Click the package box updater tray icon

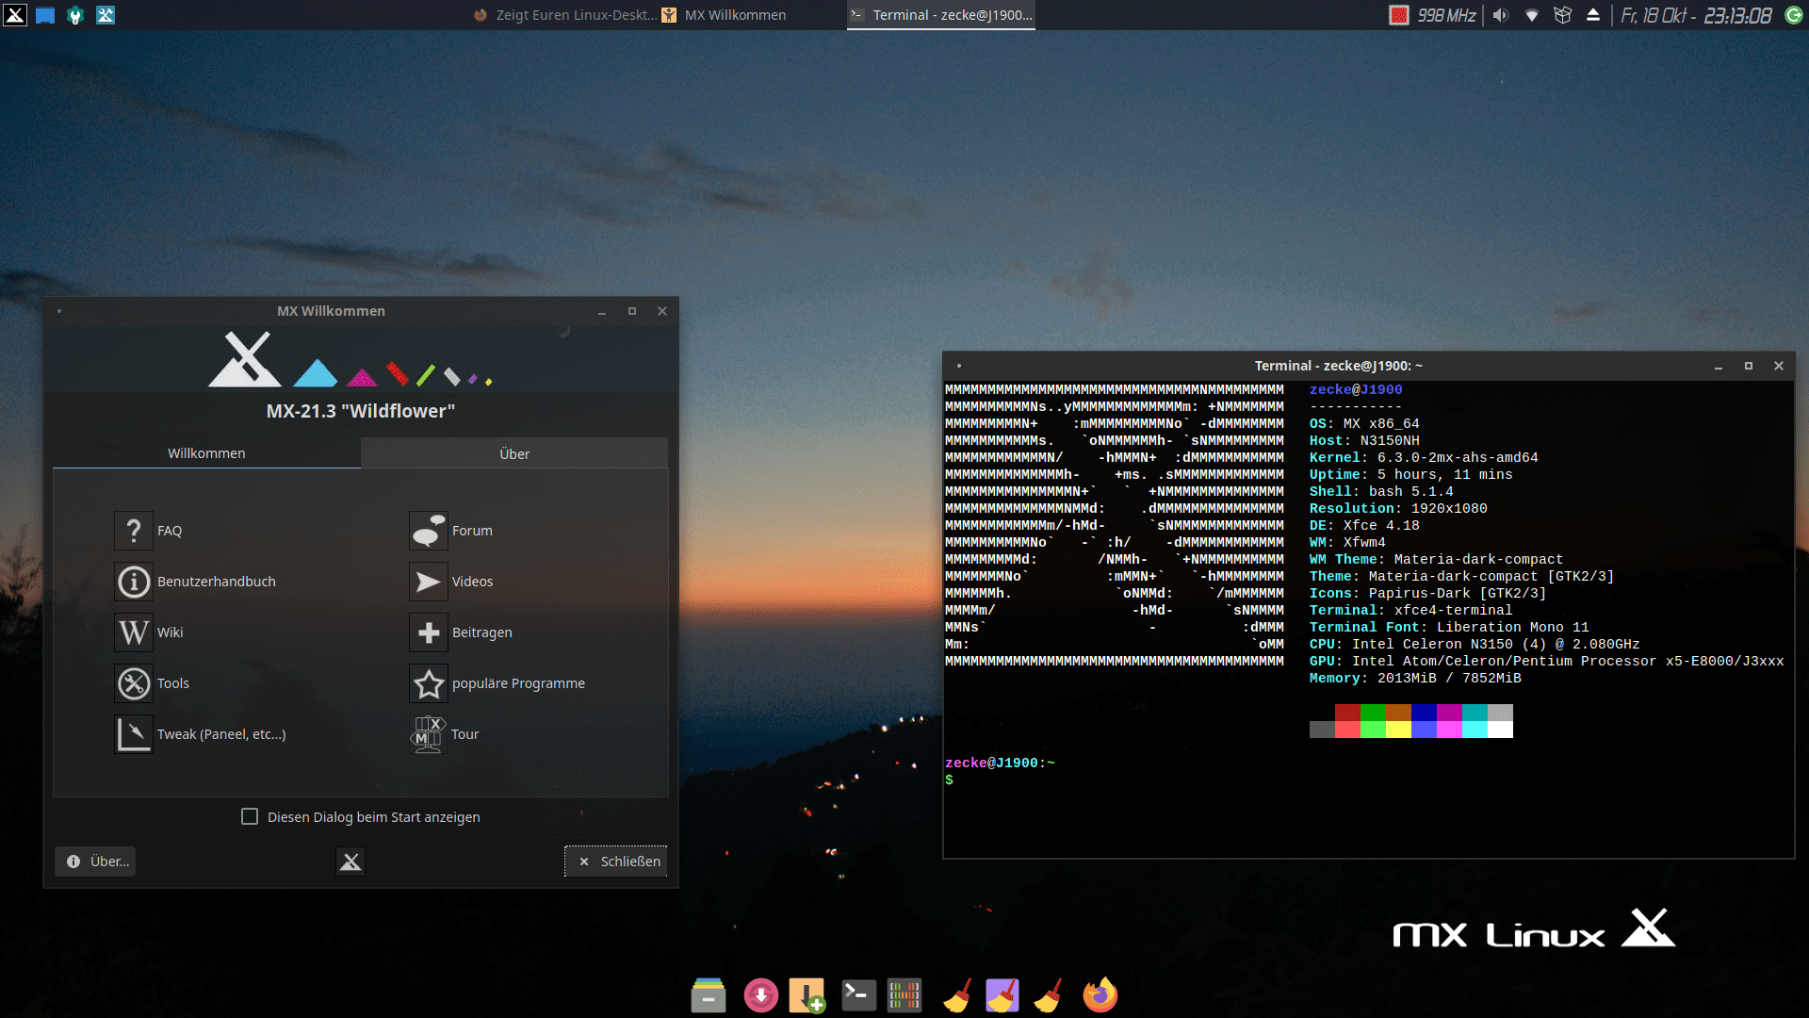coord(1563,15)
